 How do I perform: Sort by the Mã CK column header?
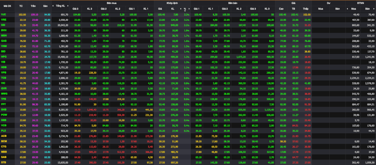point(7,6)
